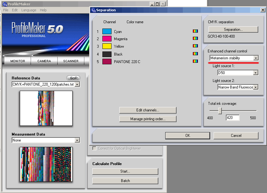This screenshot has height=193, width=267.
Task: Click the Separation... button
Action: [x=233, y=29]
